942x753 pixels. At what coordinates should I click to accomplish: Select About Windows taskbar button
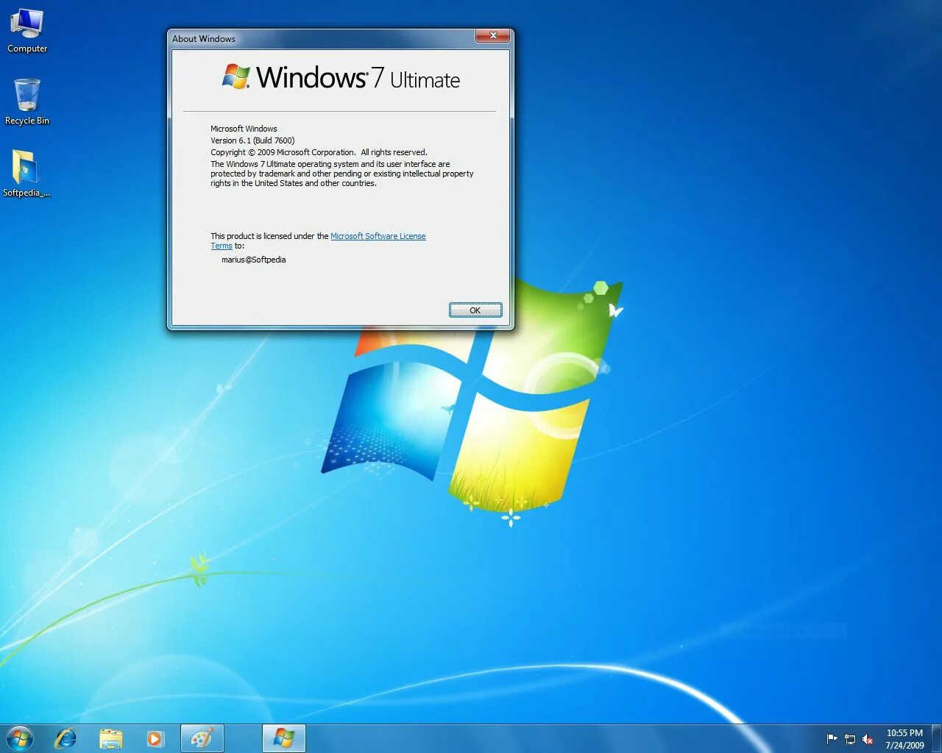(283, 738)
